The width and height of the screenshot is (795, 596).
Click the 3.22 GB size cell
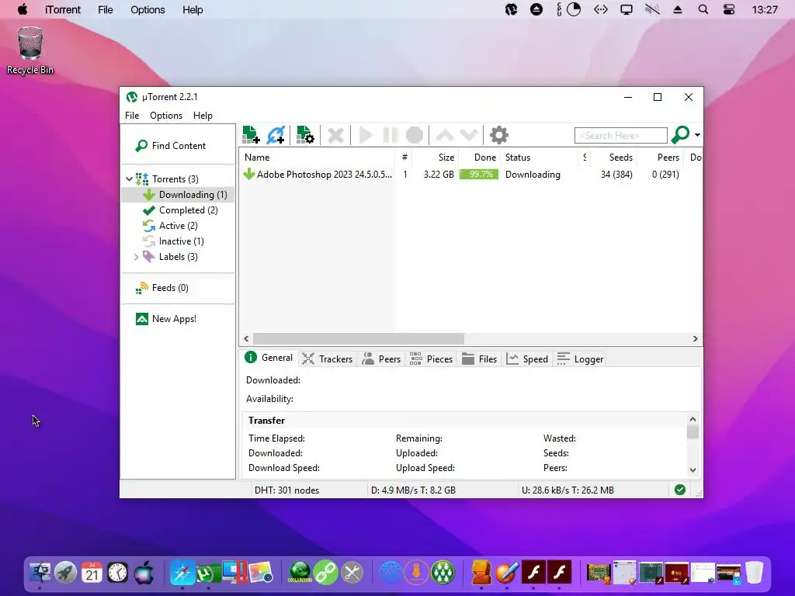[x=439, y=175]
